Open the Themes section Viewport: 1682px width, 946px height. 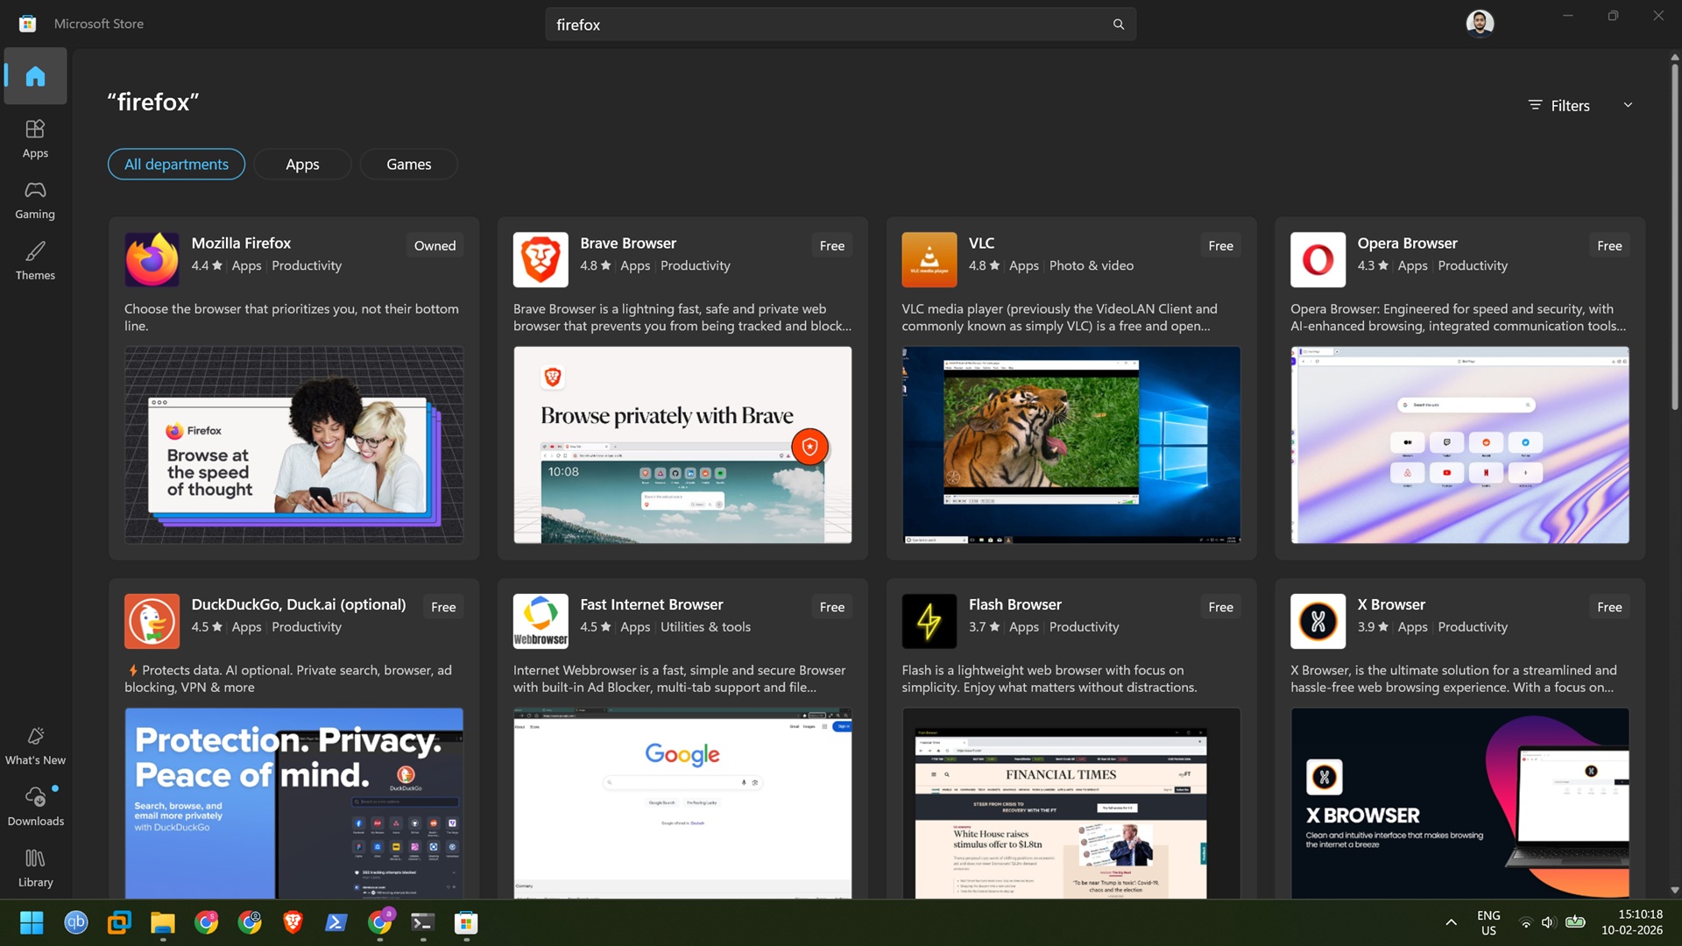(35, 260)
